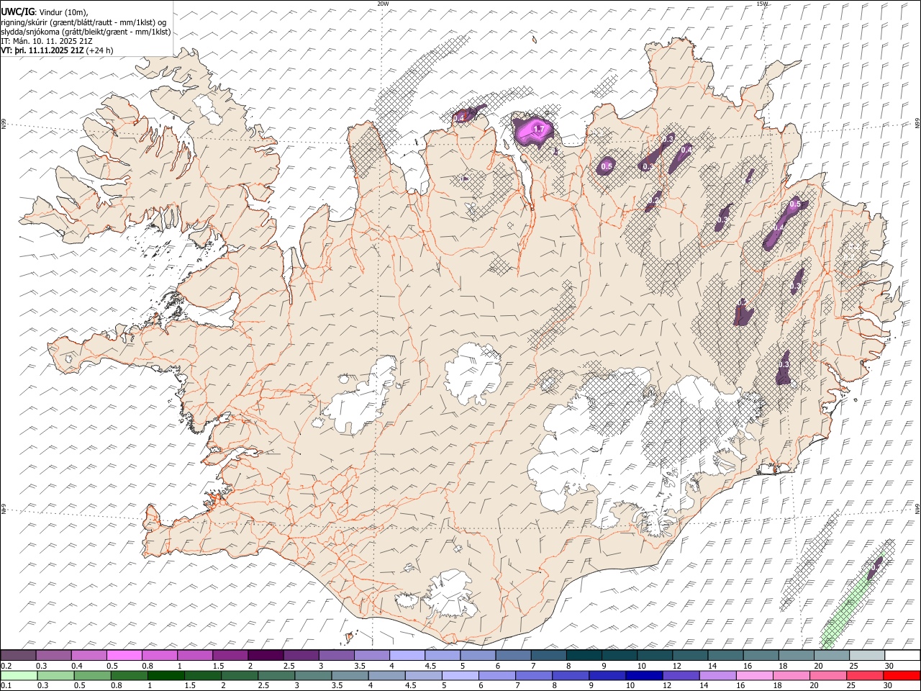
Task: Select the bright pink swatch between 0.5 and 0.8
Action: 124,656
